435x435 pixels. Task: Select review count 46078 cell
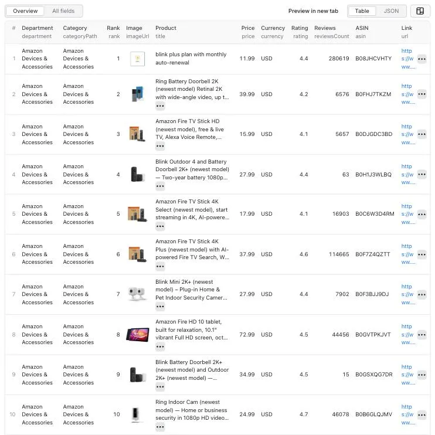[x=341, y=414]
